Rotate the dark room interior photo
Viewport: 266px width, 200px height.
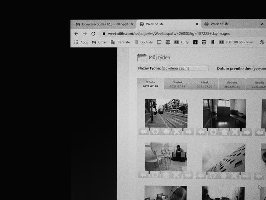tap(213, 132)
